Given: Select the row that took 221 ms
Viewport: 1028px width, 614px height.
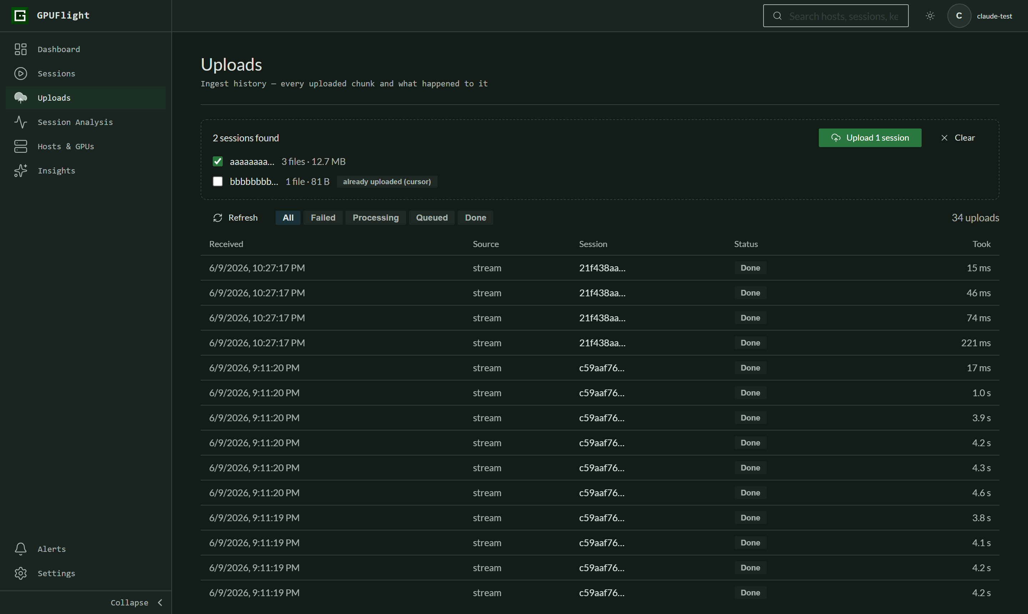Looking at the screenshot, I should tap(600, 343).
